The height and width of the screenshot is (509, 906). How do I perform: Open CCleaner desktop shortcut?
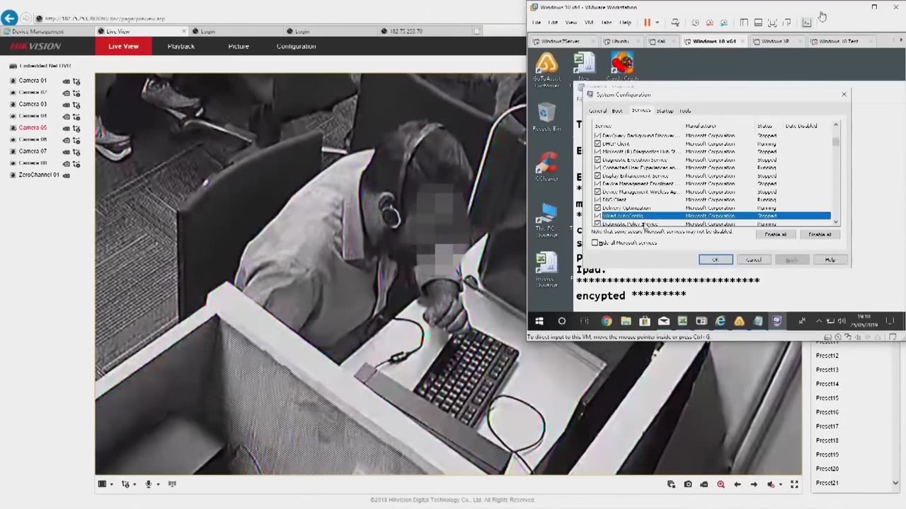[546, 167]
